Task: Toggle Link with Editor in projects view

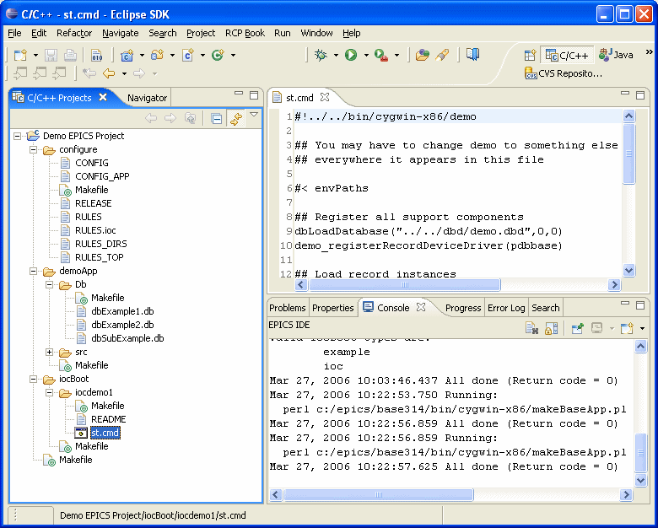Action: [x=236, y=119]
